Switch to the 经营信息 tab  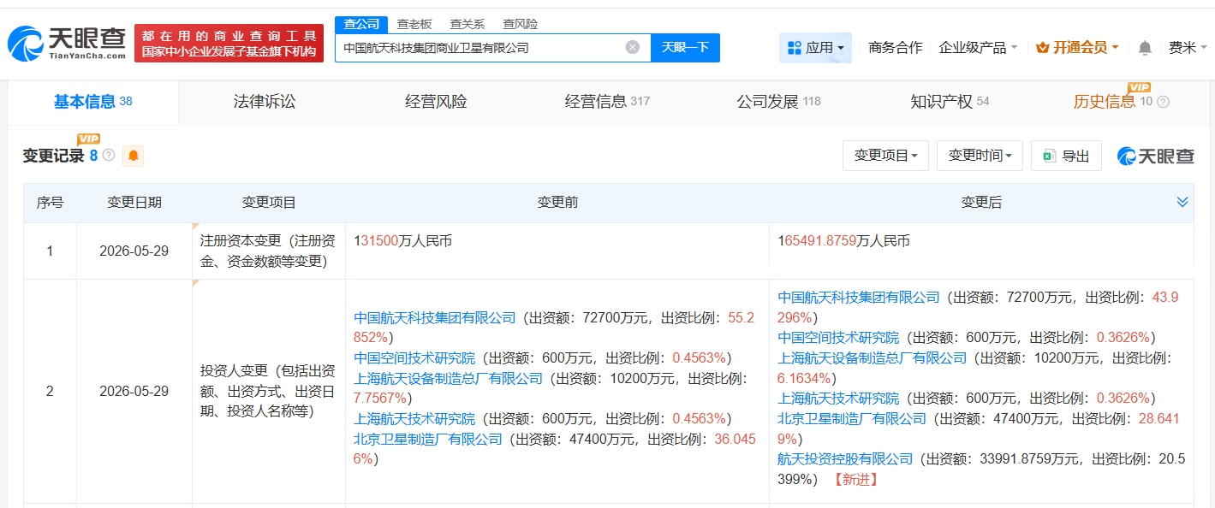pos(607,102)
